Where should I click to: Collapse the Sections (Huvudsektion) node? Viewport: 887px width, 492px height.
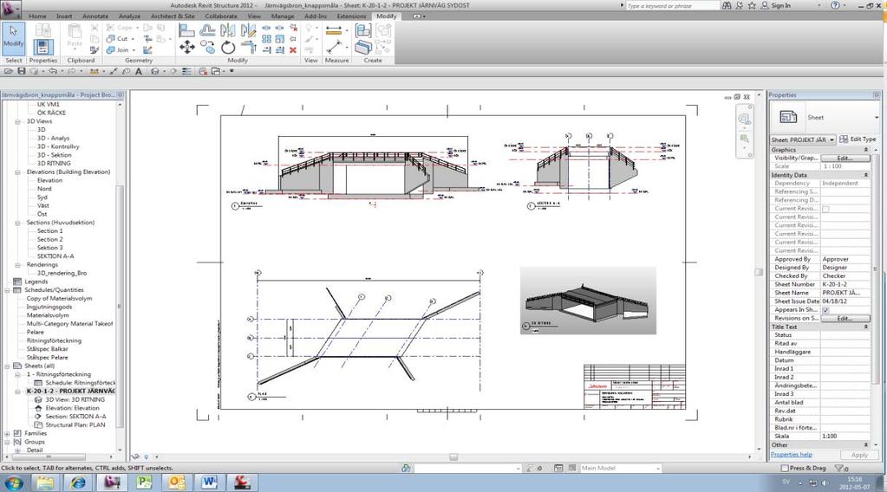click(17, 223)
